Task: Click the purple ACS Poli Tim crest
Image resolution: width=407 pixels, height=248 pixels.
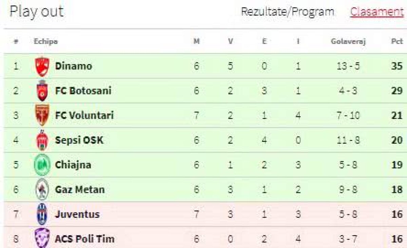Action: pyautogui.click(x=42, y=238)
